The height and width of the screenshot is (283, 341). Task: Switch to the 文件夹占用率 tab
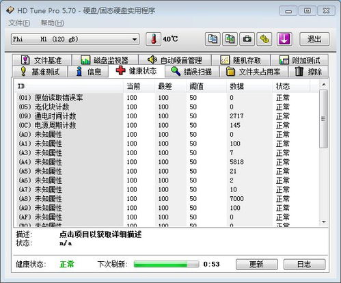254,72
